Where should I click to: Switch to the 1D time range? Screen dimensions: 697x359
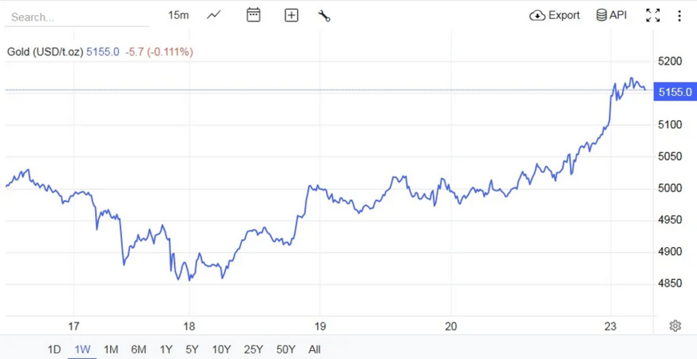click(x=54, y=349)
